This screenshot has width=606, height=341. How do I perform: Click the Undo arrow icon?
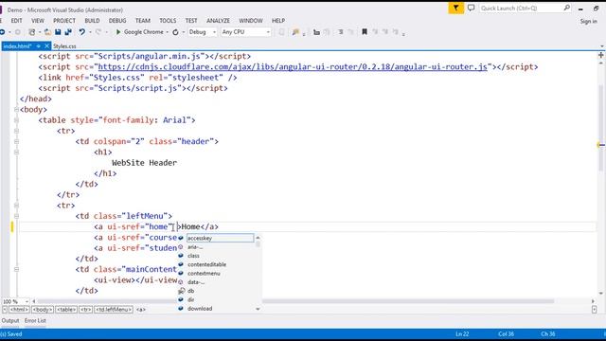click(82, 32)
